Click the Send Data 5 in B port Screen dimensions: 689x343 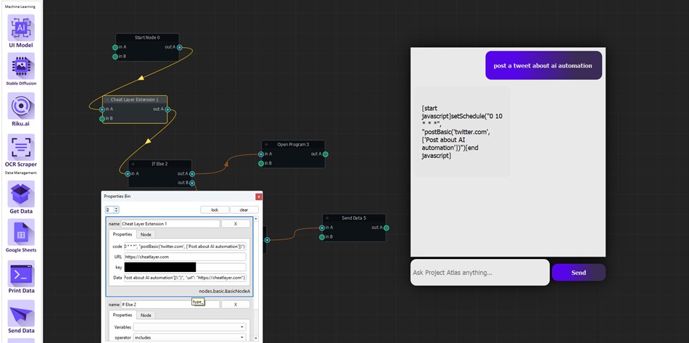(x=322, y=237)
